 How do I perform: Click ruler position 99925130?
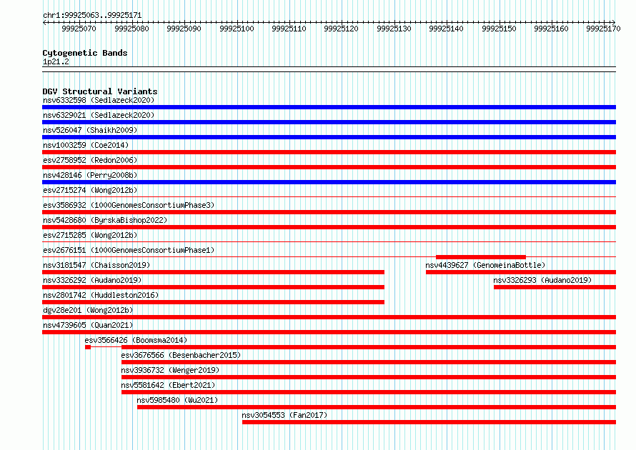point(394,29)
